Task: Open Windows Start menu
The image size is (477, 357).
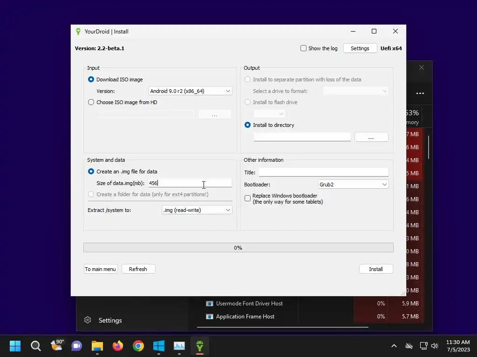Action: coord(15,346)
